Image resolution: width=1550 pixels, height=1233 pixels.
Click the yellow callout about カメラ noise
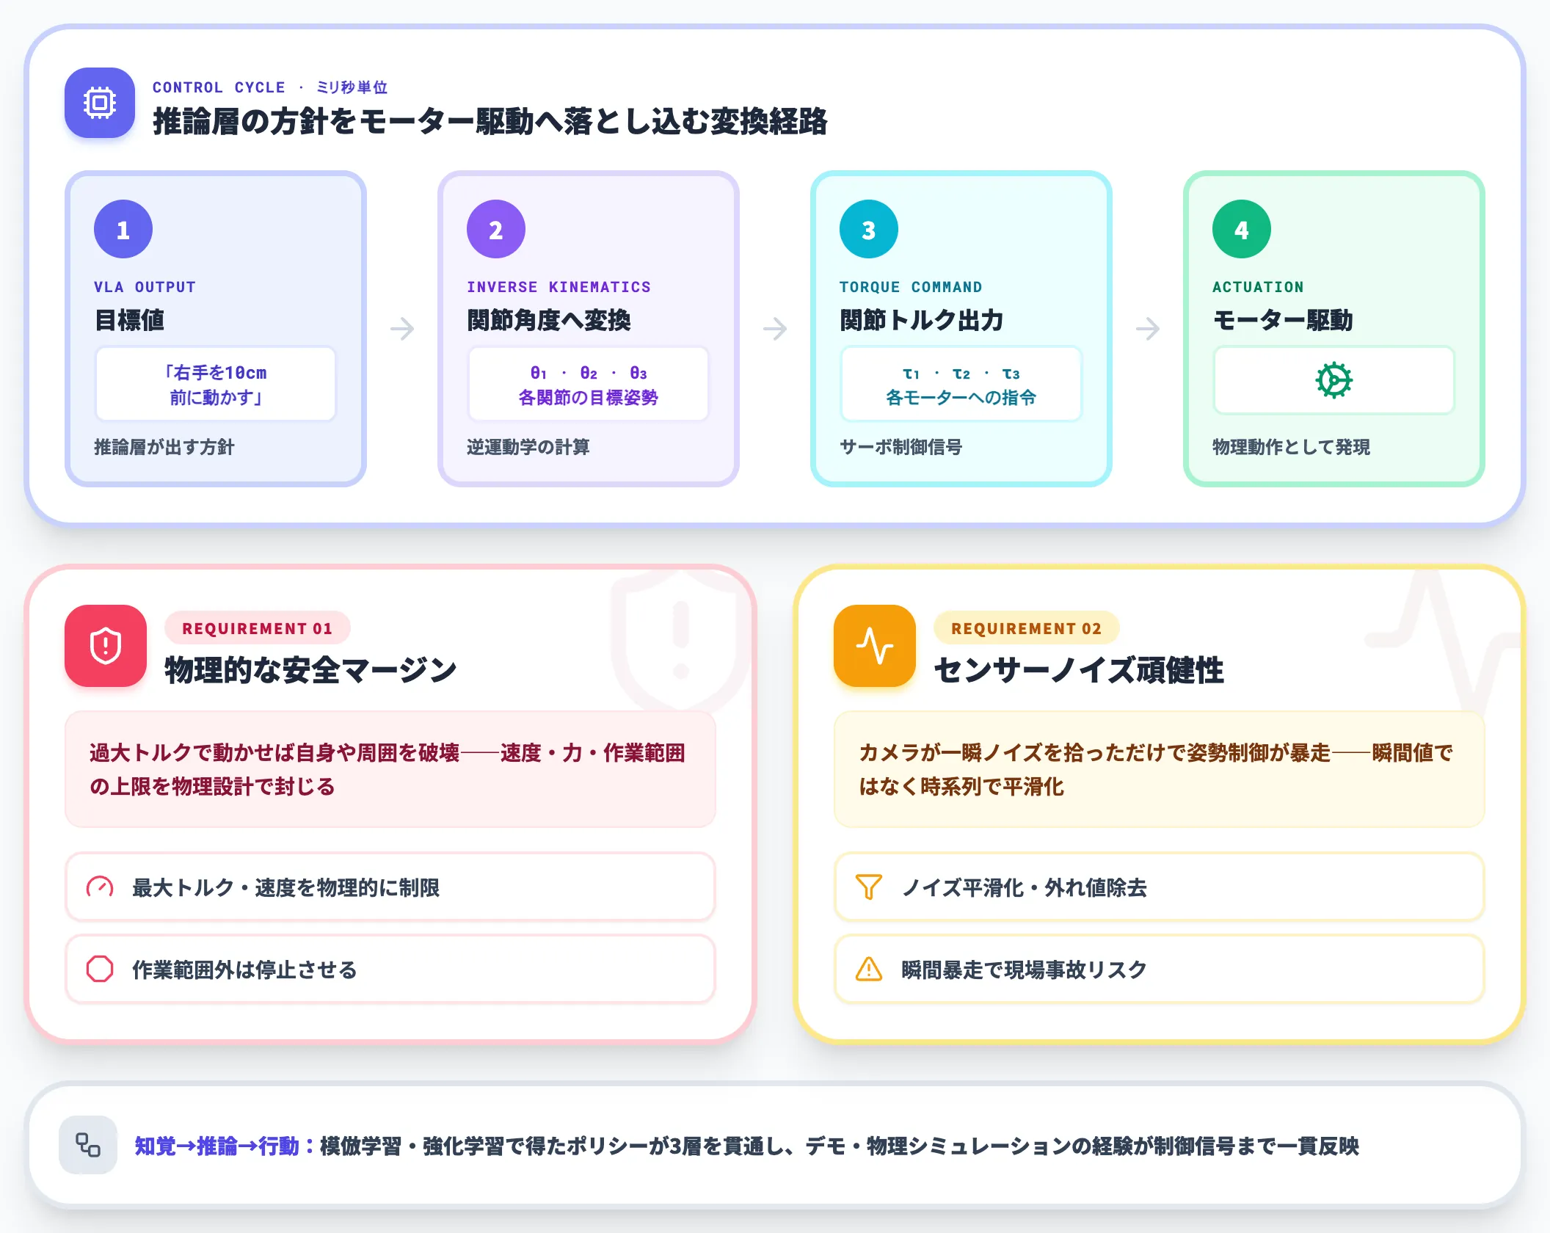click(x=1160, y=769)
